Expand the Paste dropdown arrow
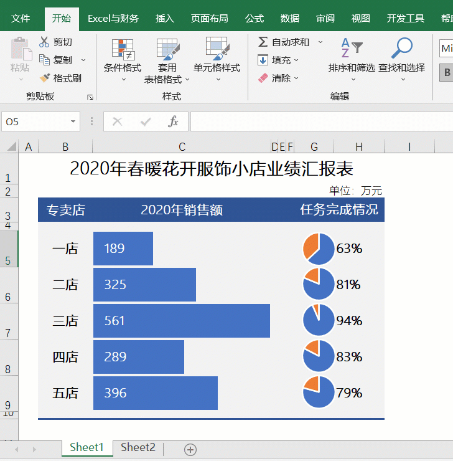This screenshot has height=461, width=453. click(x=21, y=79)
